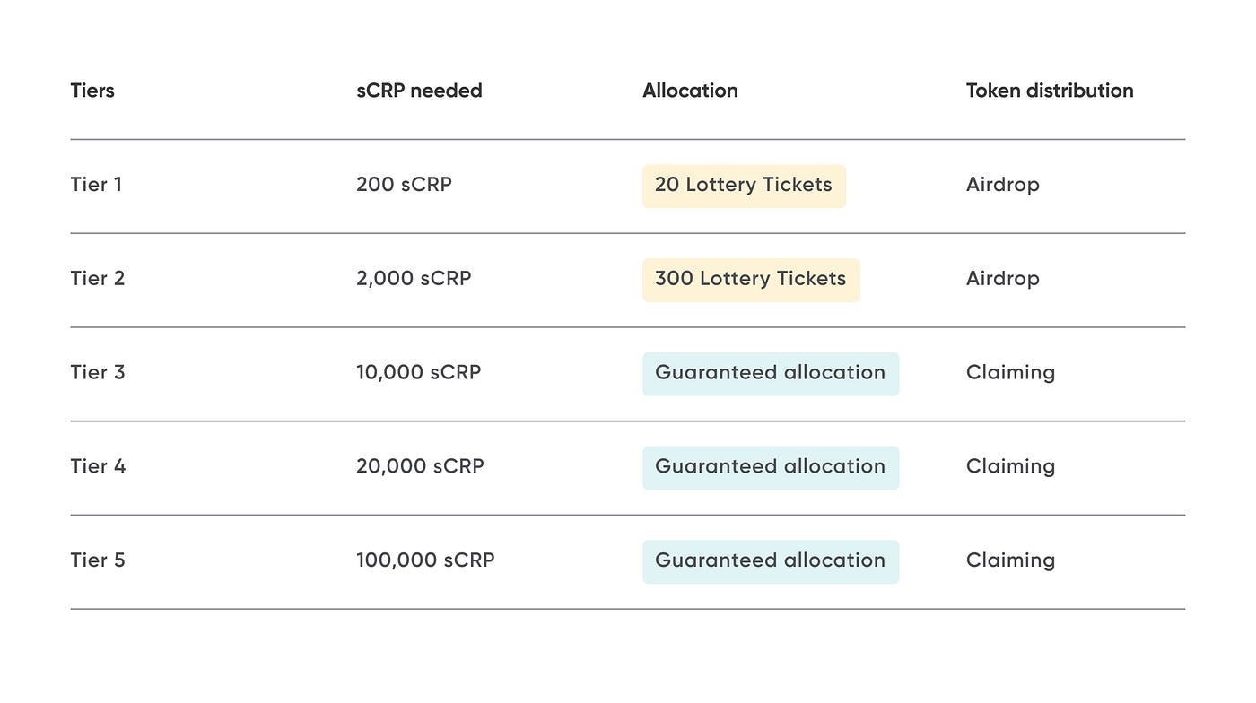Viewport: 1256px width, 703px height.
Task: Click the 200 sCRP value
Action: 404,185
